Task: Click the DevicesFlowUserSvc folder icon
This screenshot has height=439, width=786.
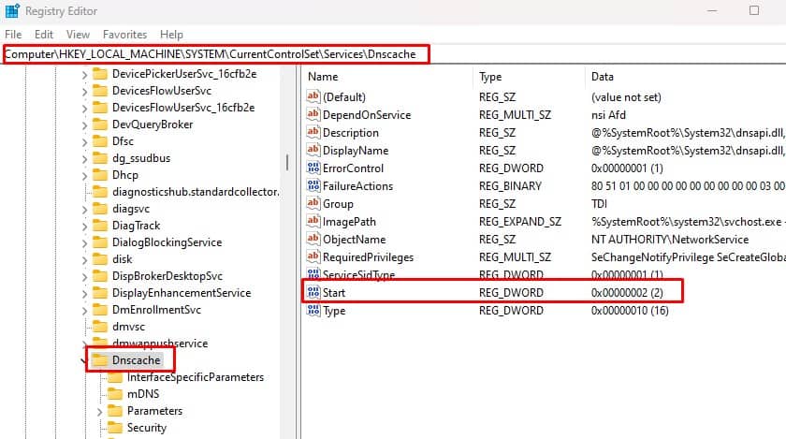Action: pos(100,91)
